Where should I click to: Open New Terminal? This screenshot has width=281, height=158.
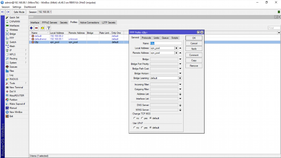[16, 87]
